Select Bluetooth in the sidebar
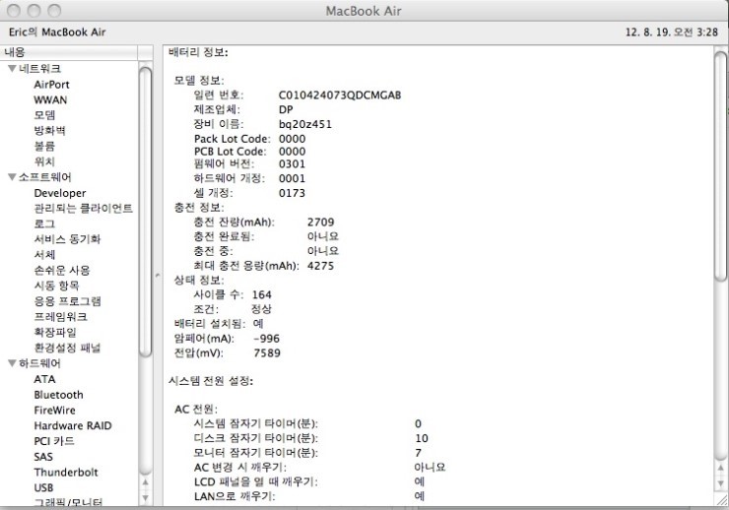Screen dimensions: 729x510 (58, 395)
